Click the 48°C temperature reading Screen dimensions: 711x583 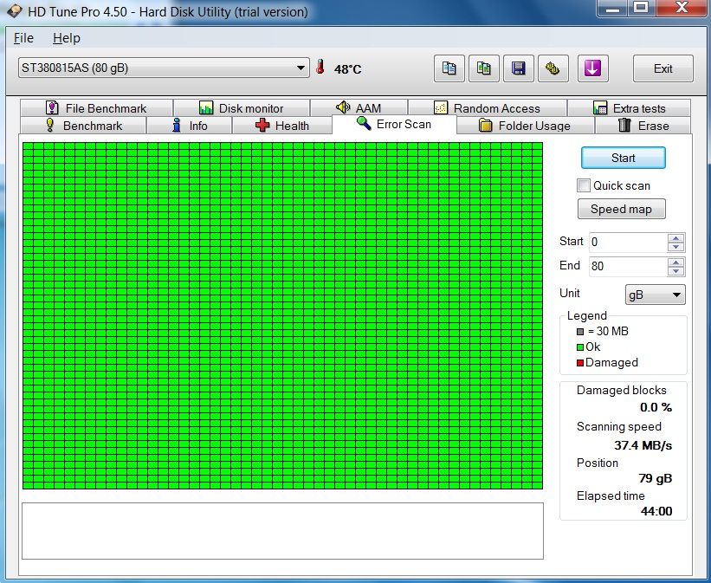(348, 69)
